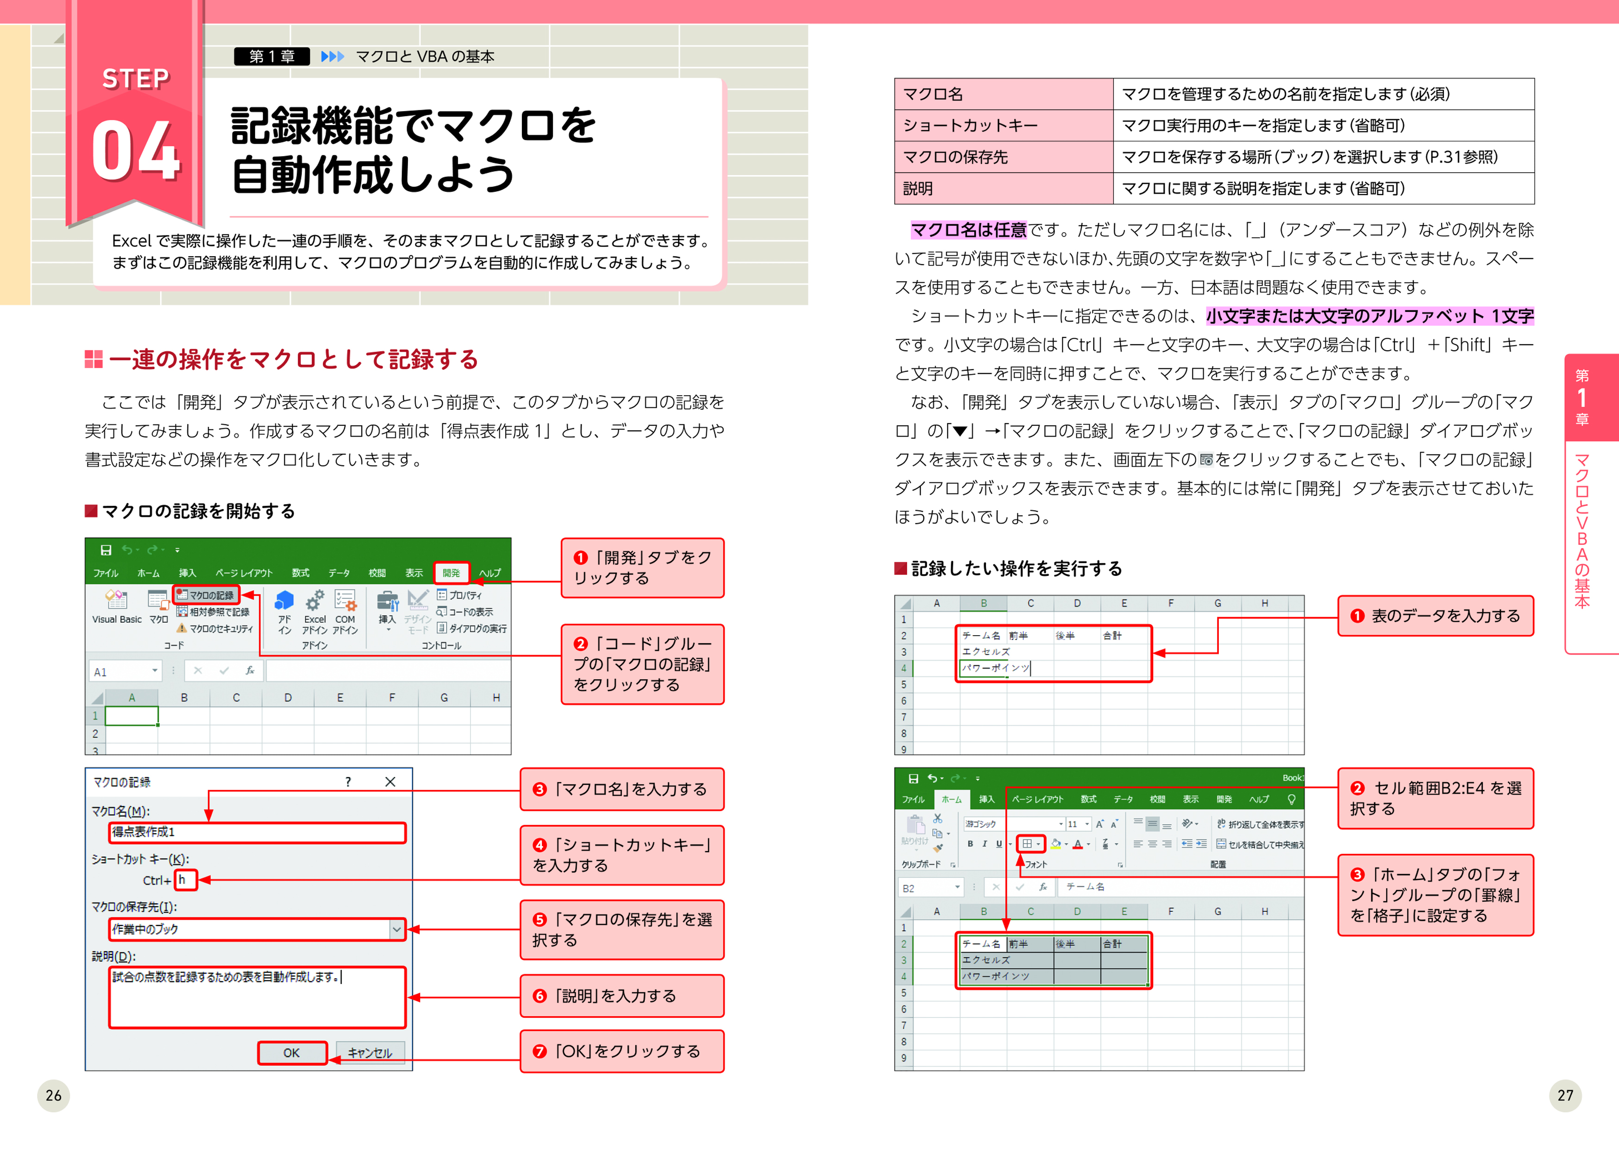
Task: Click the ふりがな phonetic guide icon
Action: (x=1105, y=844)
